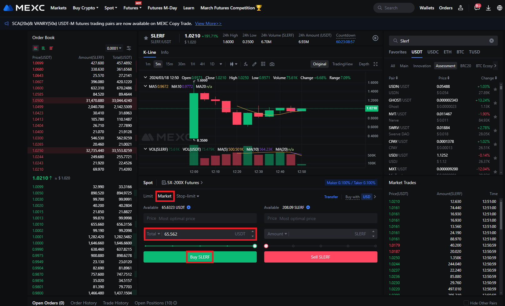Select the 15m timeframe

(x=169, y=64)
